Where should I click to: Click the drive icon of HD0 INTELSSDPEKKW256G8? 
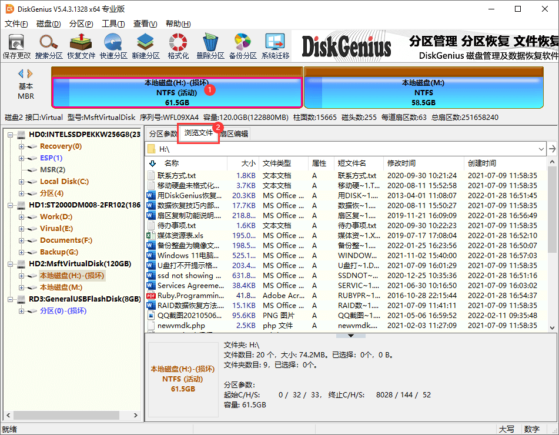coord(22,135)
